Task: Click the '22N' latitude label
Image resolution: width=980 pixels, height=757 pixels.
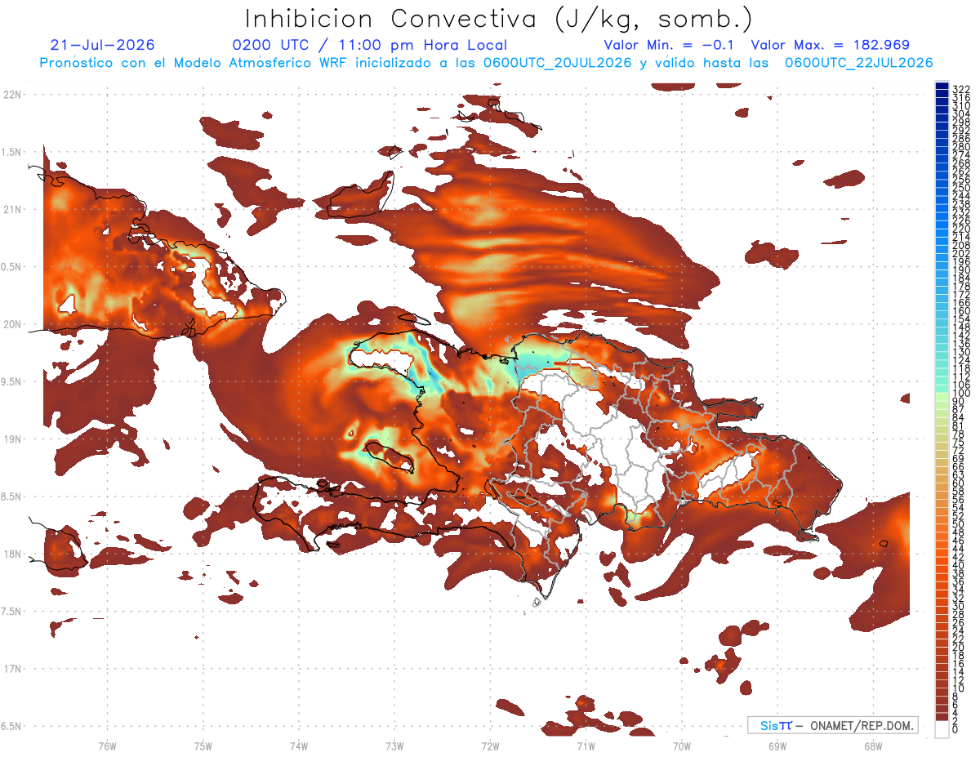Action: tap(11, 94)
